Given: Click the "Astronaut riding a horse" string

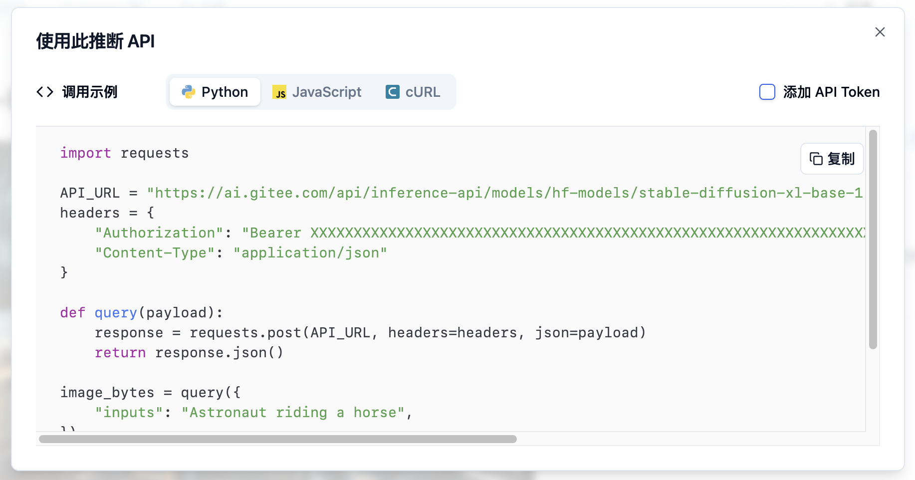Looking at the screenshot, I should pyautogui.click(x=293, y=413).
